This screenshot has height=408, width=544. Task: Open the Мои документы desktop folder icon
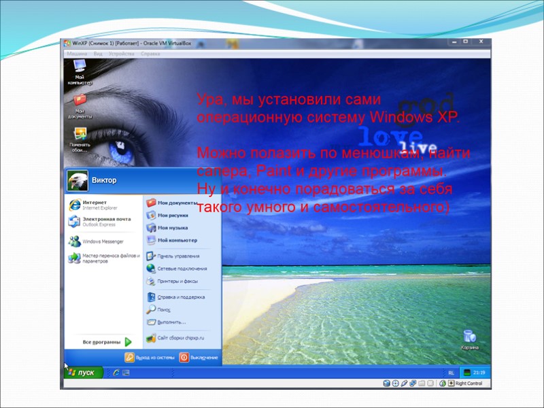tap(80, 106)
